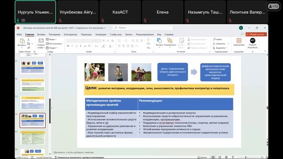Click the Share (Общий доступ) button
The width and height of the screenshot is (283, 159).
(x=256, y=34)
